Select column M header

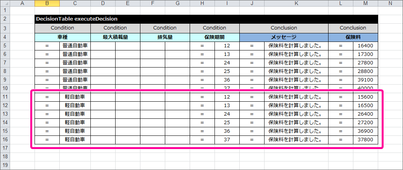[365, 3]
